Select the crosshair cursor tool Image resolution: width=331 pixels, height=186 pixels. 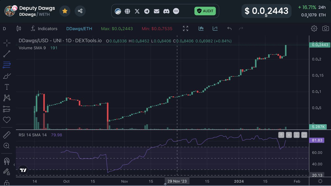[x=7, y=42]
